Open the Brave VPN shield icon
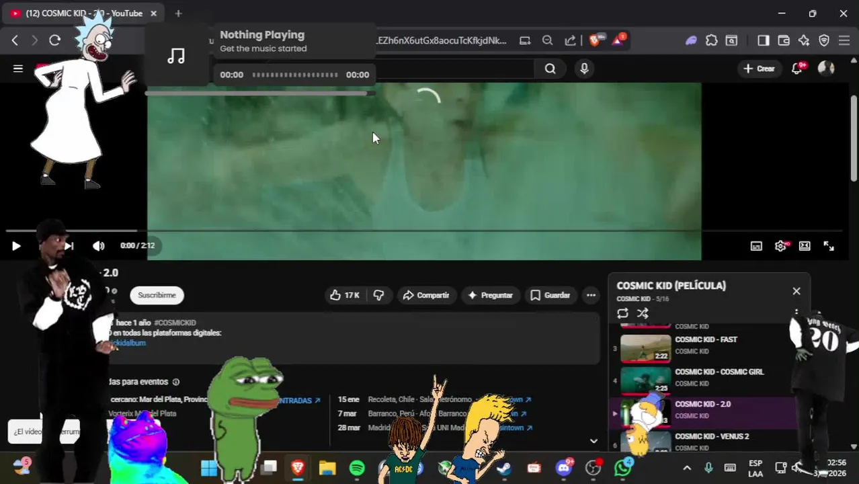 coord(824,40)
